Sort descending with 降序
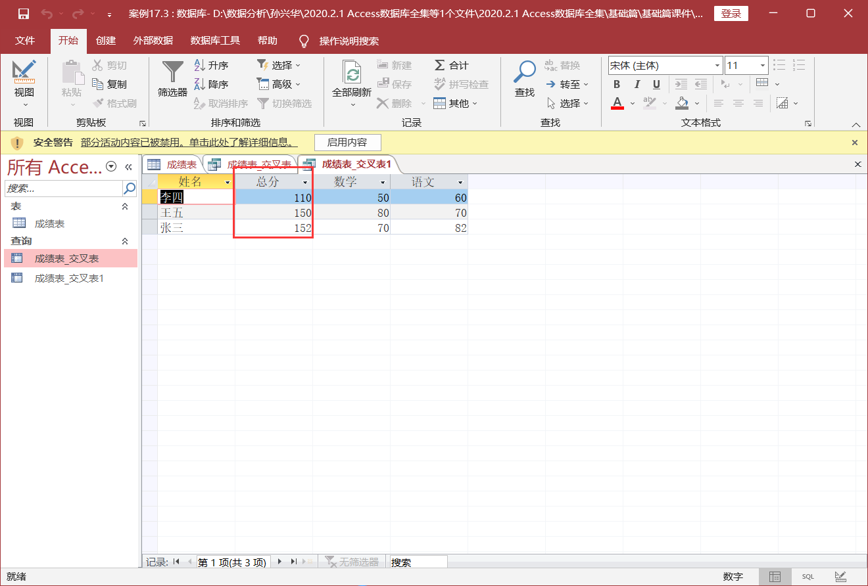 point(212,84)
